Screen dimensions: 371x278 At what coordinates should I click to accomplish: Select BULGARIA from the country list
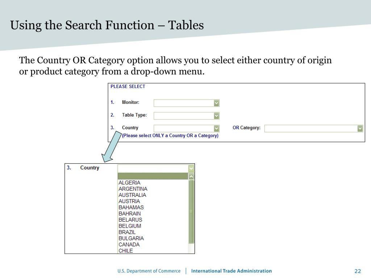click(x=153, y=238)
